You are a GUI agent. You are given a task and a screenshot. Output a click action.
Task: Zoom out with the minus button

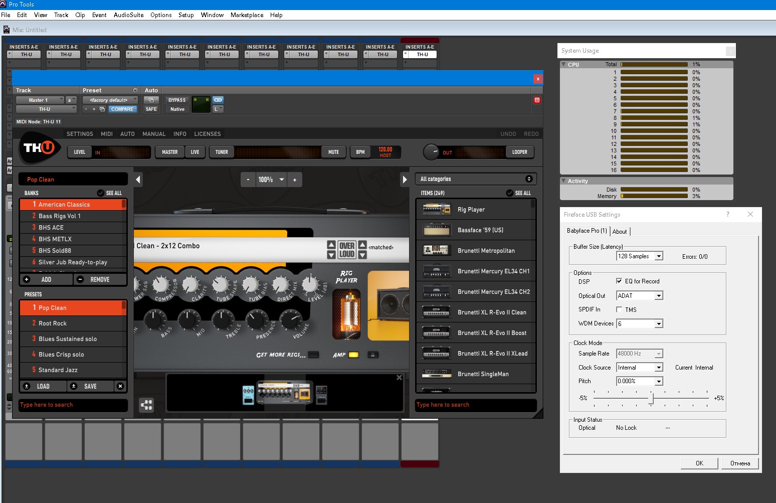pyautogui.click(x=248, y=180)
